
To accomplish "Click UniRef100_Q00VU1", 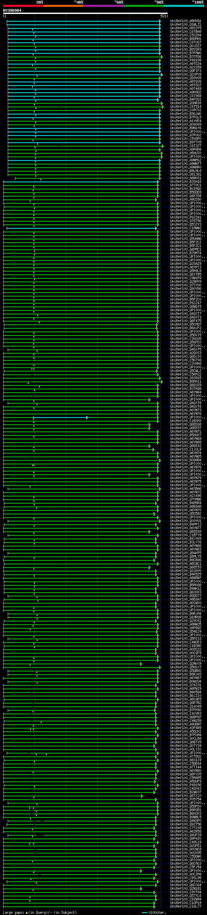I will (x=185, y=521).
